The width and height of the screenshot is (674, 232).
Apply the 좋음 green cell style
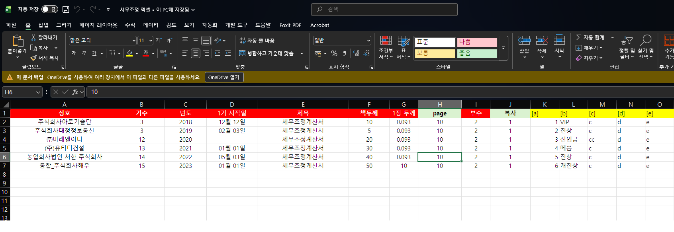pyautogui.click(x=477, y=53)
